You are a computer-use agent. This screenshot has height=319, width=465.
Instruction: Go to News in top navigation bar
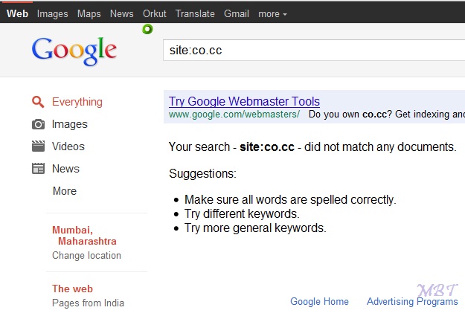[x=121, y=13]
